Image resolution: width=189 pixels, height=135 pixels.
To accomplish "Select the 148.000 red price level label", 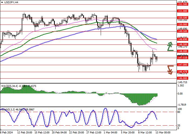I will pyautogui.click(x=183, y=51).
